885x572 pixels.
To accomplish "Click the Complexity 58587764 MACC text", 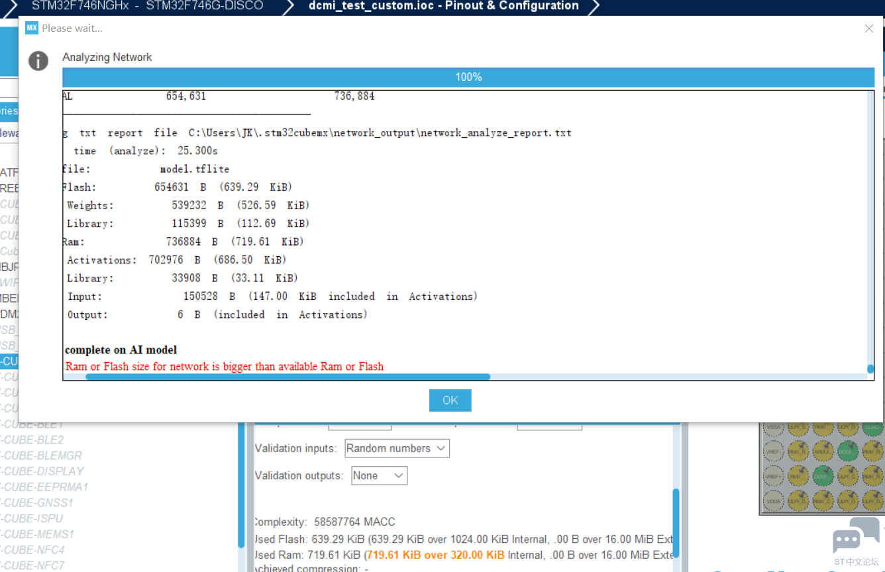I will [x=325, y=522].
